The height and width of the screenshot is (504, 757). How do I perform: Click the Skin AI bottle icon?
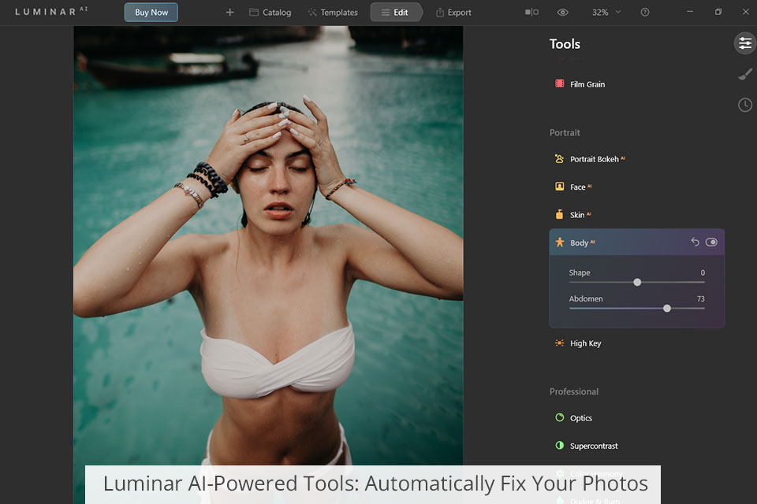560,214
